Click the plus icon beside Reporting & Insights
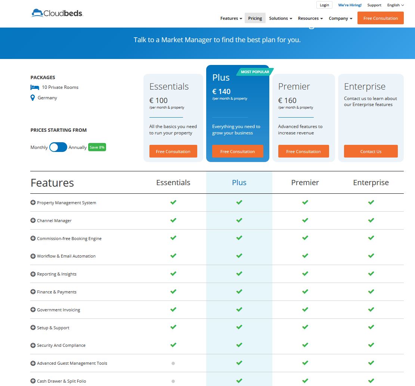415x386 pixels. 33,274
